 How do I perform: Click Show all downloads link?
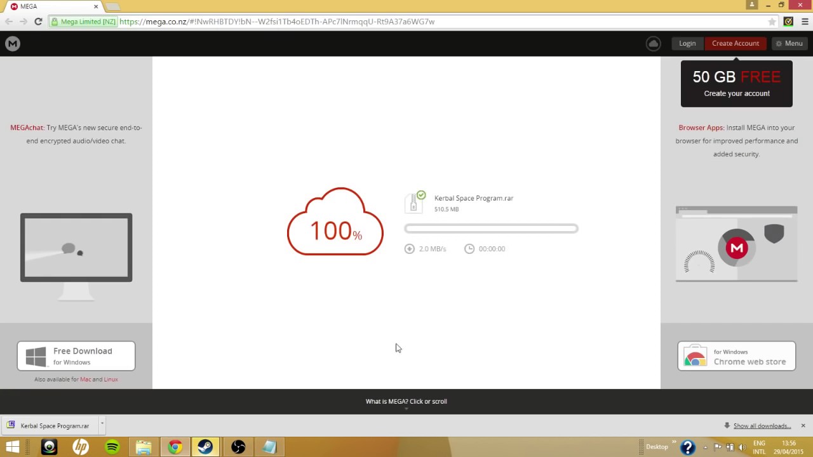point(762,426)
